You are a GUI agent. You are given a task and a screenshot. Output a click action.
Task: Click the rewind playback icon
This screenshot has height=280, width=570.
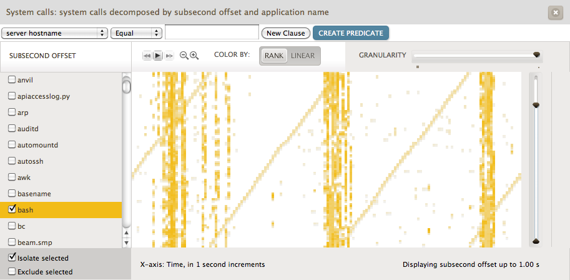point(147,56)
